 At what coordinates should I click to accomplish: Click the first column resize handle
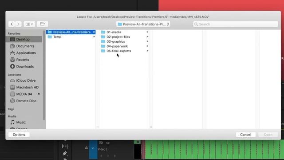point(98,127)
